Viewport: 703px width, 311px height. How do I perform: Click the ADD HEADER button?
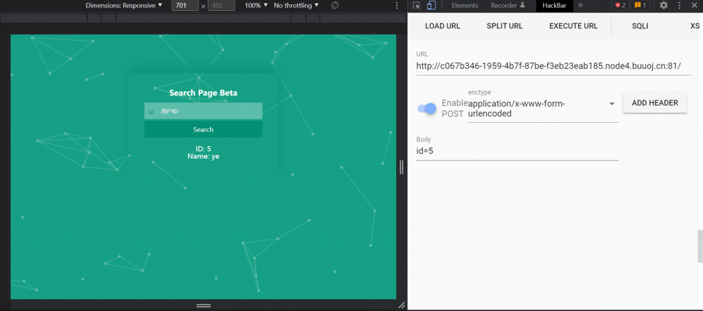pos(654,103)
